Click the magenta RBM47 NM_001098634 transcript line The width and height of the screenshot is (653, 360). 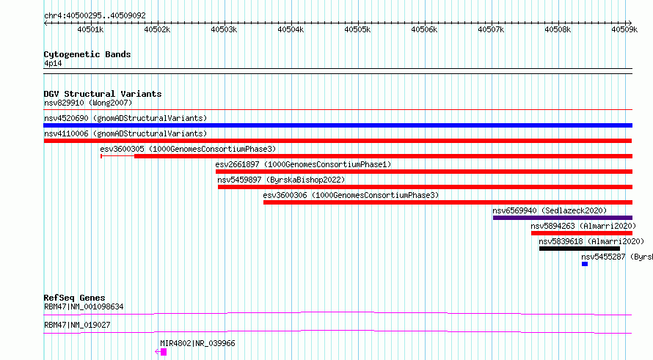click(338, 313)
